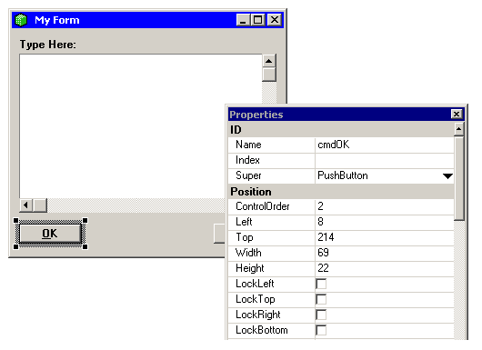Click the My Form title bar text
The height and width of the screenshot is (350, 482).
point(57,20)
